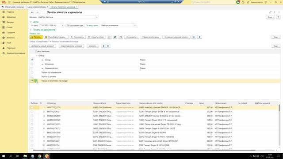Open the Администрирование section in sidebar
Viewport: 283px width, 159px height.
[16, 53]
